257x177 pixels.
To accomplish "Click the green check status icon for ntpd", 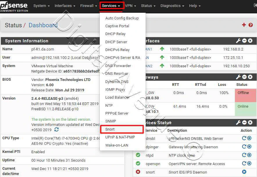I will (x=138, y=155).
